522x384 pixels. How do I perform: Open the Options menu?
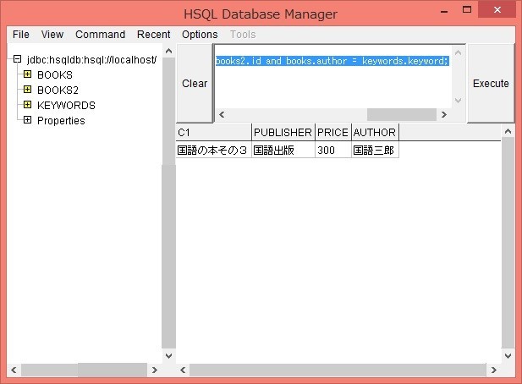200,35
